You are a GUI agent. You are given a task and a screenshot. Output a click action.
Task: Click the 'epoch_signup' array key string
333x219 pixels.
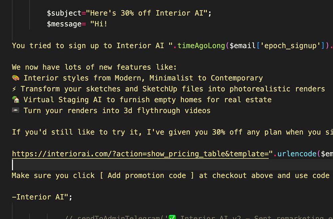tap(290, 46)
